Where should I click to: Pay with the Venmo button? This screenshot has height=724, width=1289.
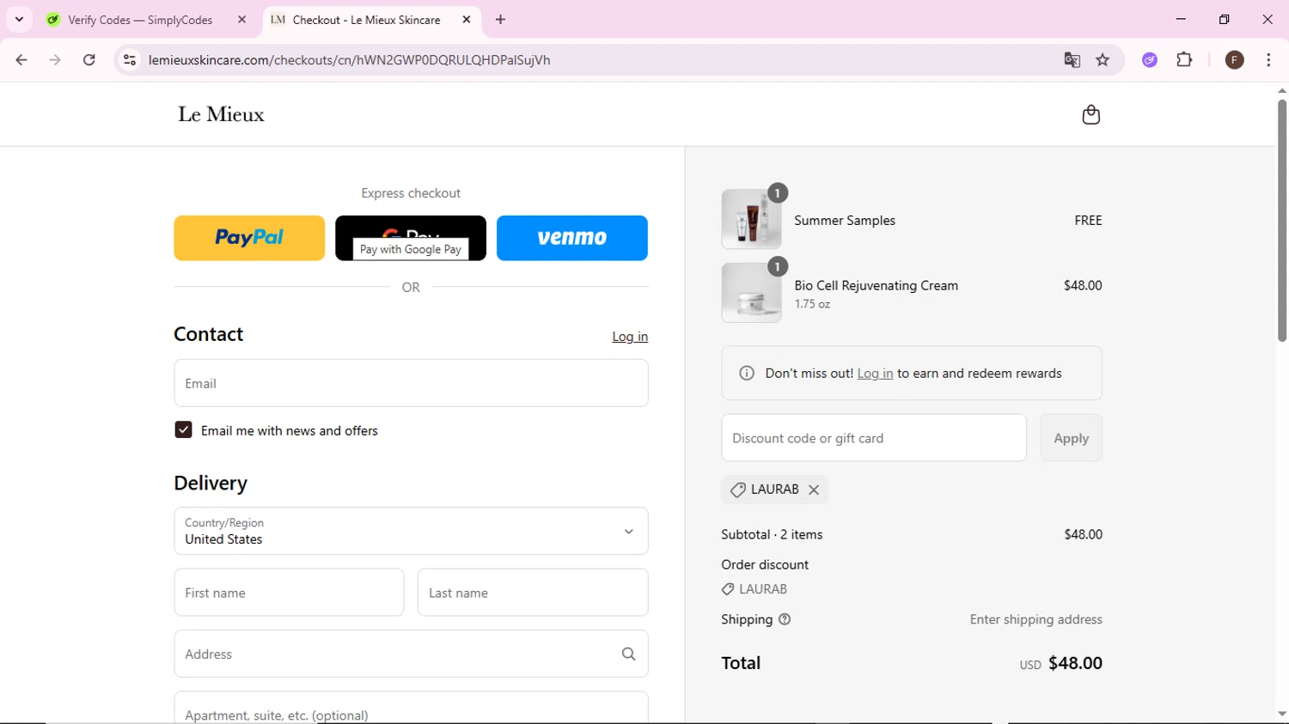(x=572, y=238)
